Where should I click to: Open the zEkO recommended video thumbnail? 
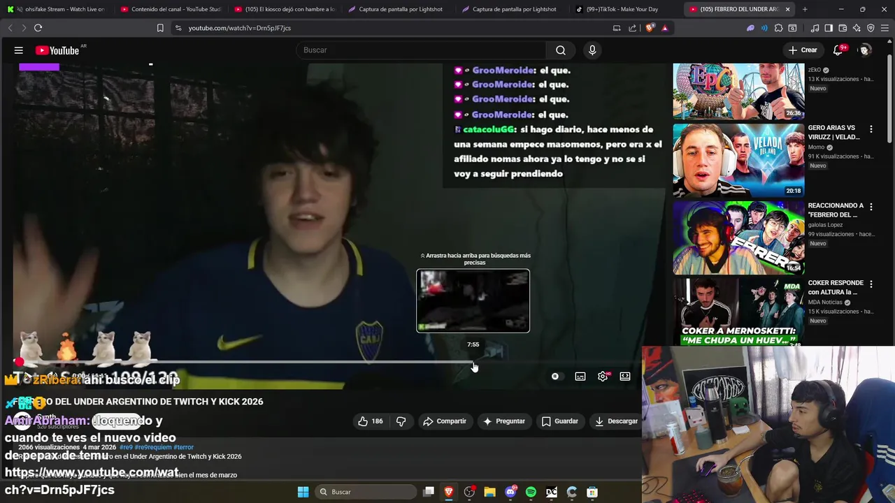(x=738, y=92)
